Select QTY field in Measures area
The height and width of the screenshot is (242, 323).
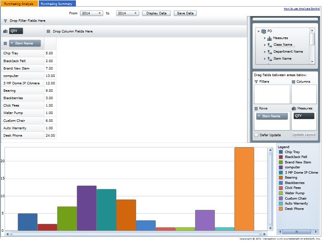click(x=304, y=116)
